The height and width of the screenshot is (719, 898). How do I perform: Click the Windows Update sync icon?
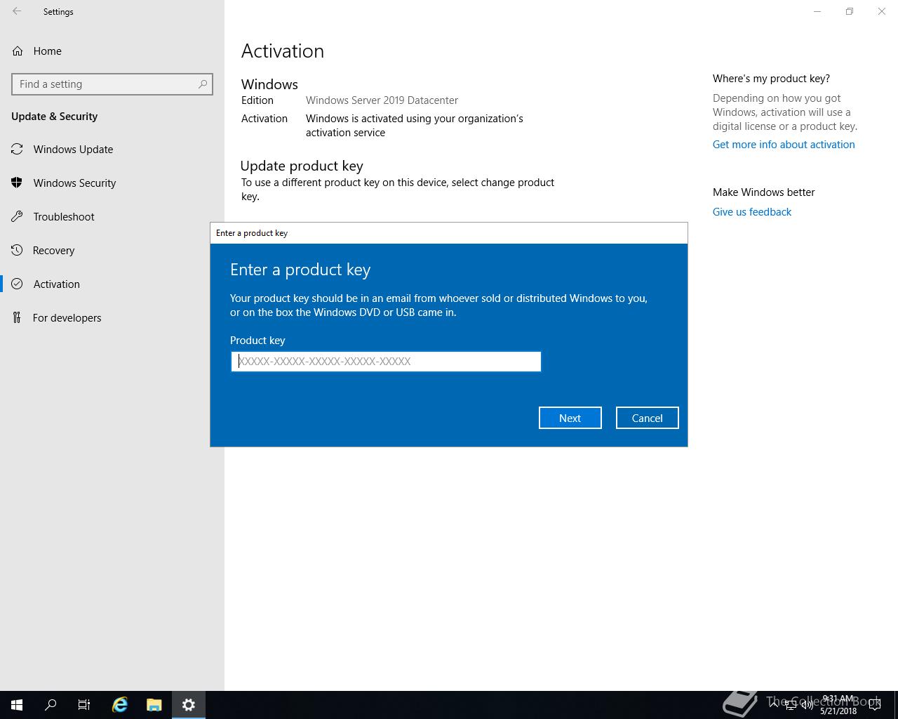click(17, 149)
